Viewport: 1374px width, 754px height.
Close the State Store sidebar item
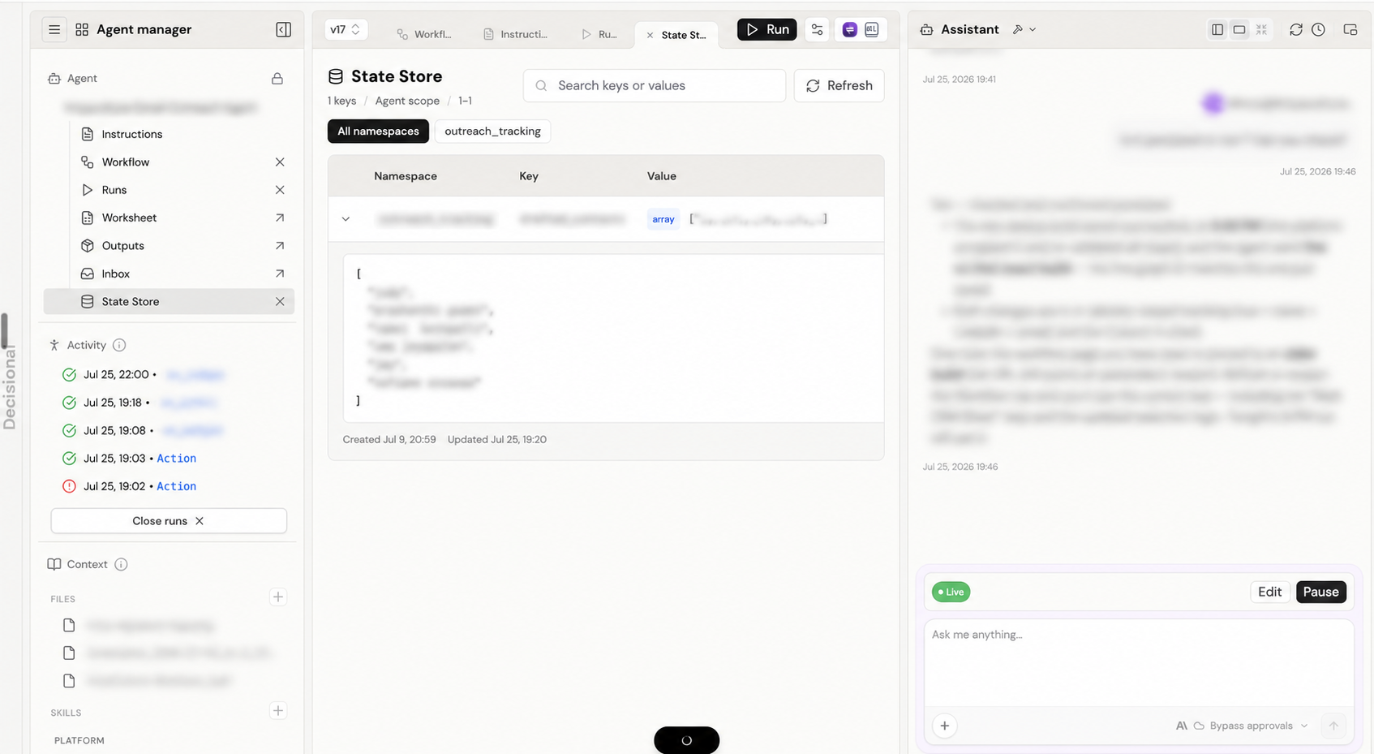[x=280, y=301]
